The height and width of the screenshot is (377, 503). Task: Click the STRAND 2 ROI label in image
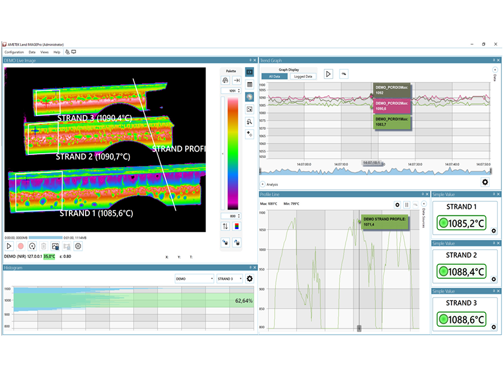[93, 157]
